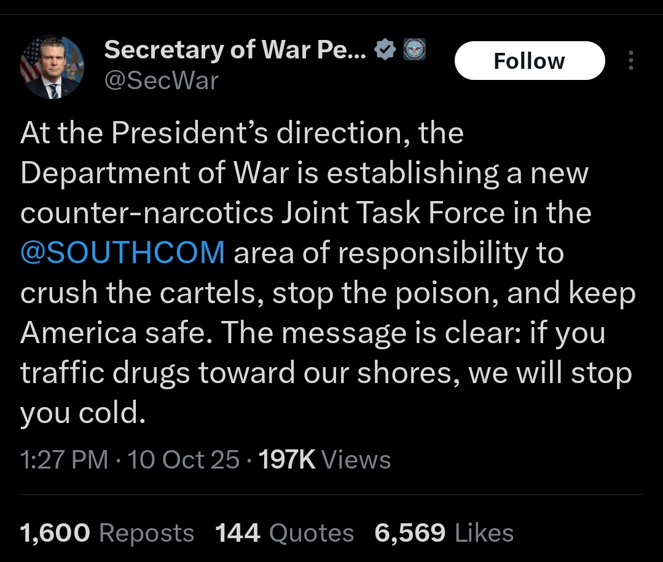663x562 pixels.
Task: Click the 'you cold.' closing line
Action: [83, 413]
